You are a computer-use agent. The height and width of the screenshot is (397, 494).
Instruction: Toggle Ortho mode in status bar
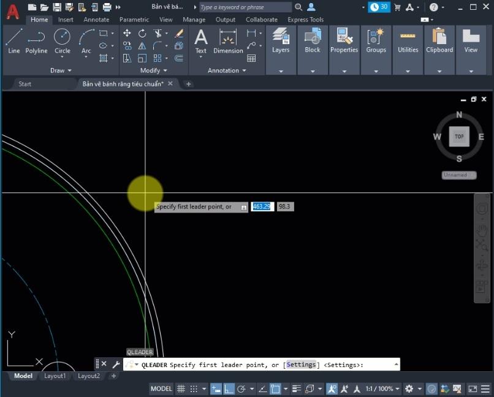229,388
